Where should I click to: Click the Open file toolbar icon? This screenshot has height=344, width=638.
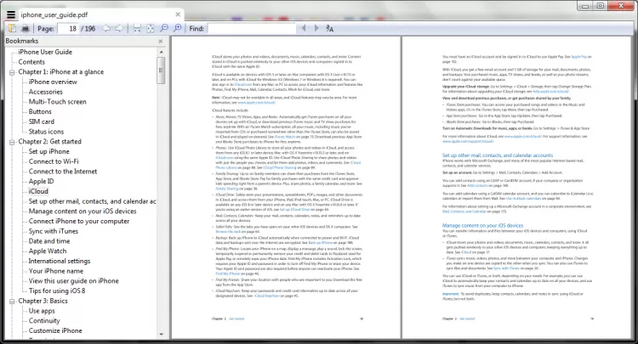(x=12, y=28)
